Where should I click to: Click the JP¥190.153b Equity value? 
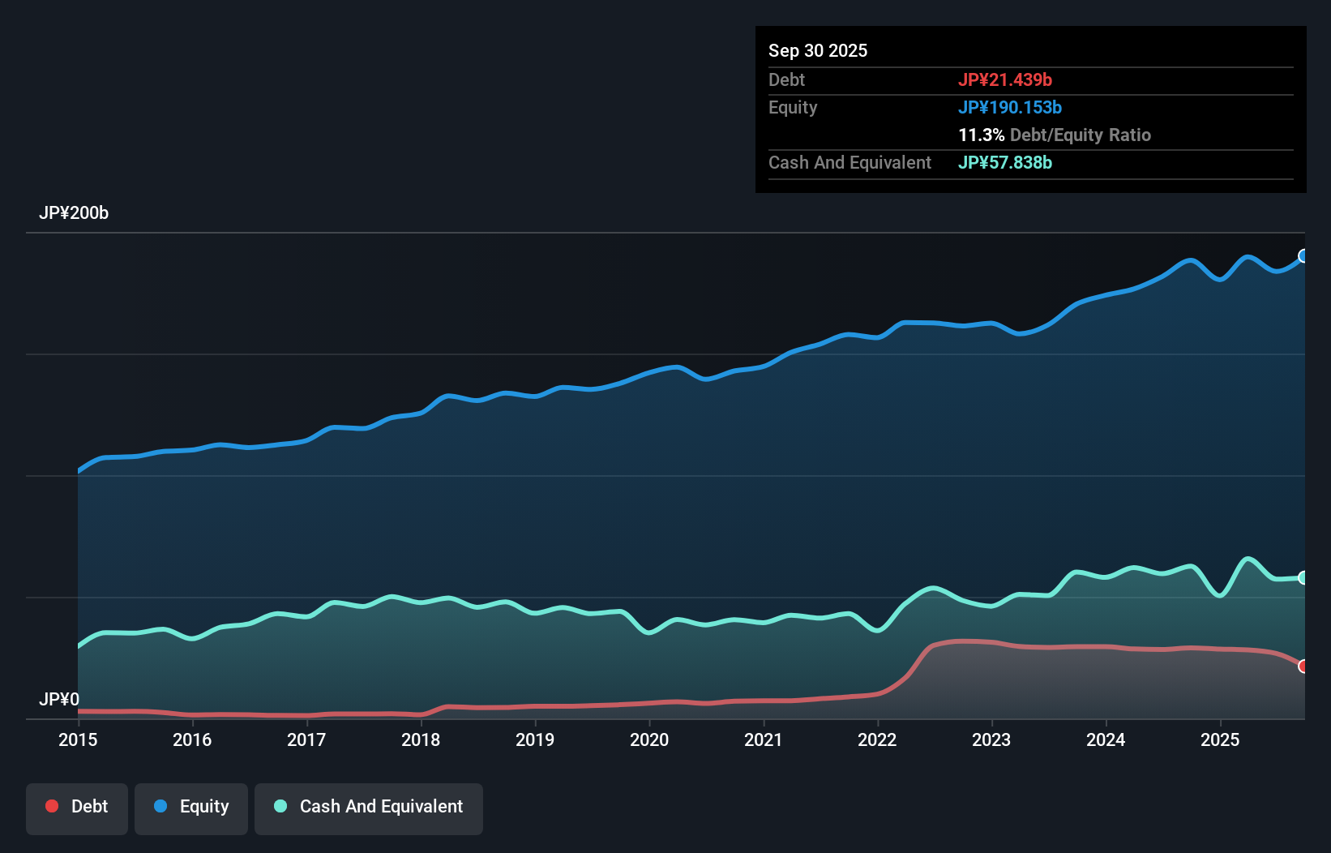click(x=1011, y=107)
